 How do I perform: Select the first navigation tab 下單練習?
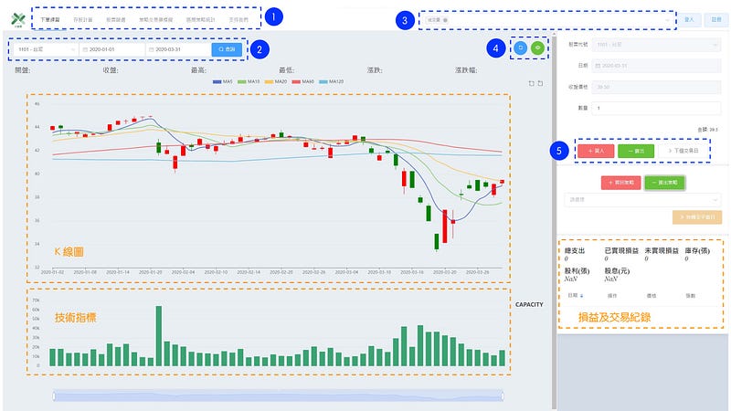click(x=50, y=19)
